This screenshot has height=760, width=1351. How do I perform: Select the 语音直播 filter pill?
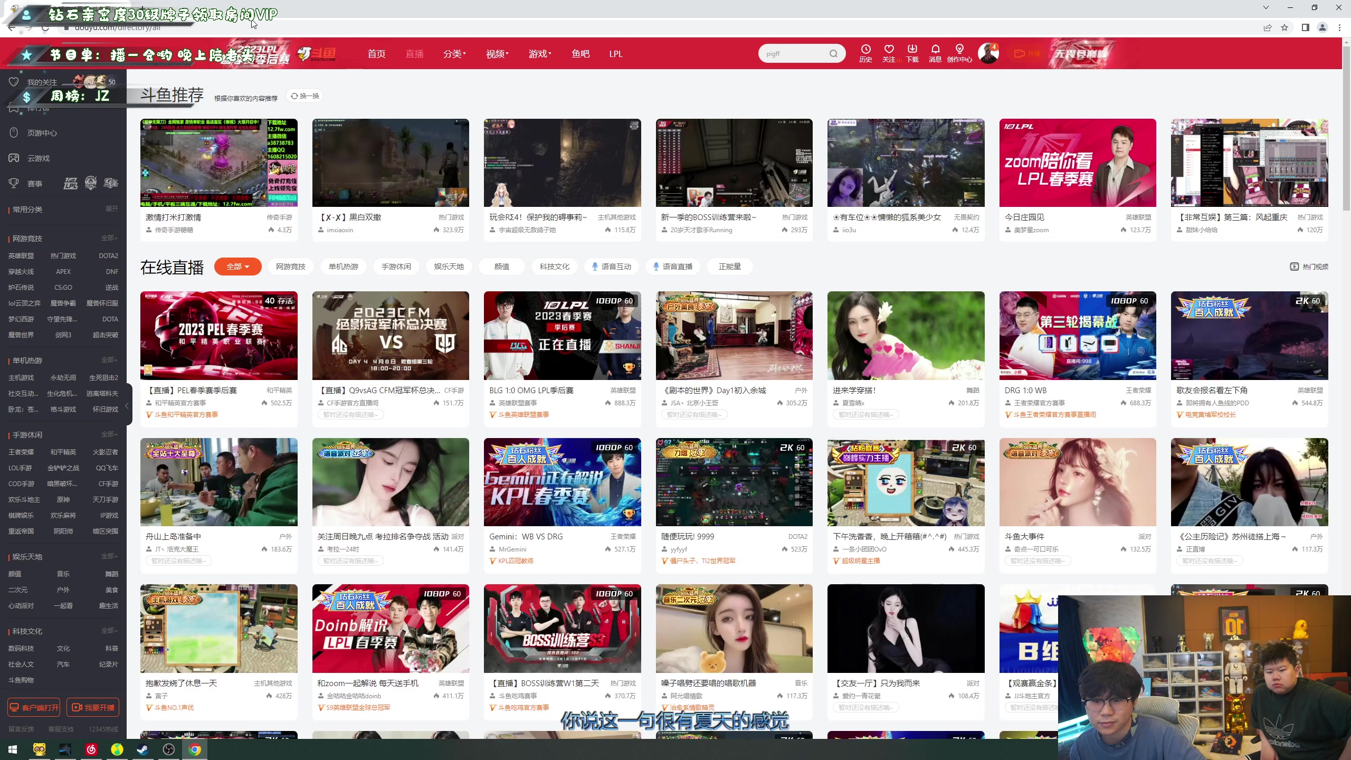[672, 267]
